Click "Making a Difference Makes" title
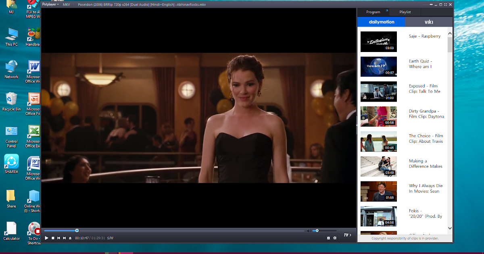484x254 pixels. [x=426, y=164]
